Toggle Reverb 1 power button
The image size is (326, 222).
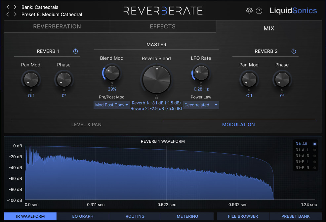coord(75,51)
